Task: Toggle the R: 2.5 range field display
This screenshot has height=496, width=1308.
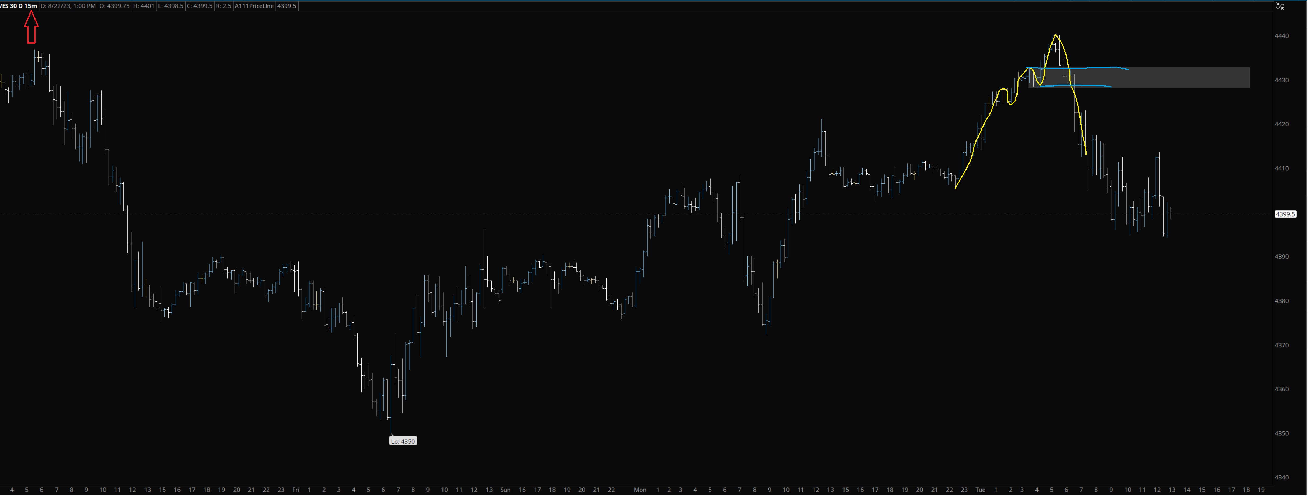Action: tap(223, 6)
